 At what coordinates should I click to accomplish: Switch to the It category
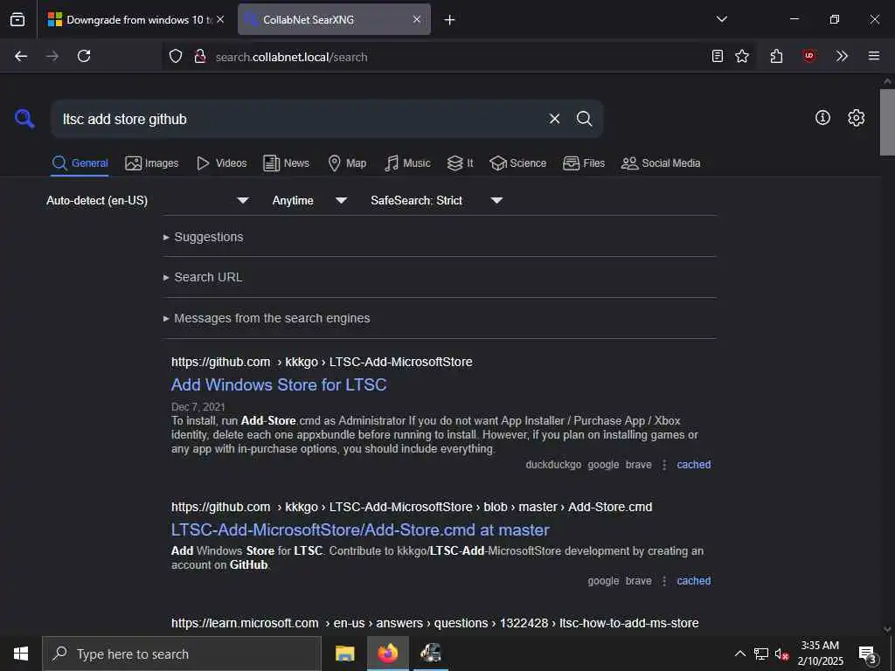tap(460, 163)
